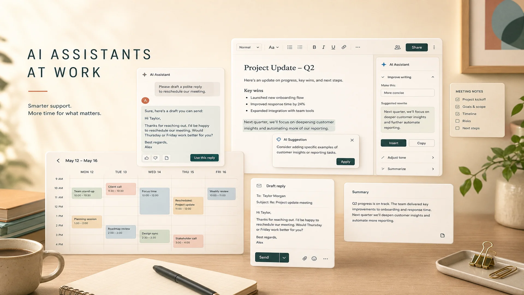Click the thumbs up icon under the AI reply
Image resolution: width=524 pixels, height=295 pixels.
(147, 158)
